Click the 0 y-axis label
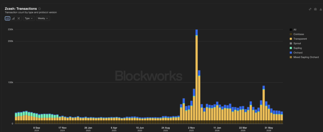This screenshot has width=323, height=132. (12, 124)
